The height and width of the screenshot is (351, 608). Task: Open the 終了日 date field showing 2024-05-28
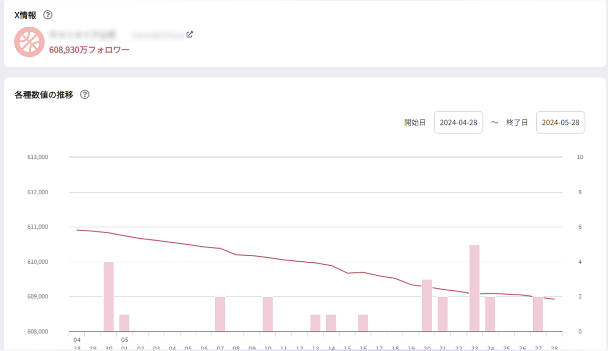click(x=560, y=123)
